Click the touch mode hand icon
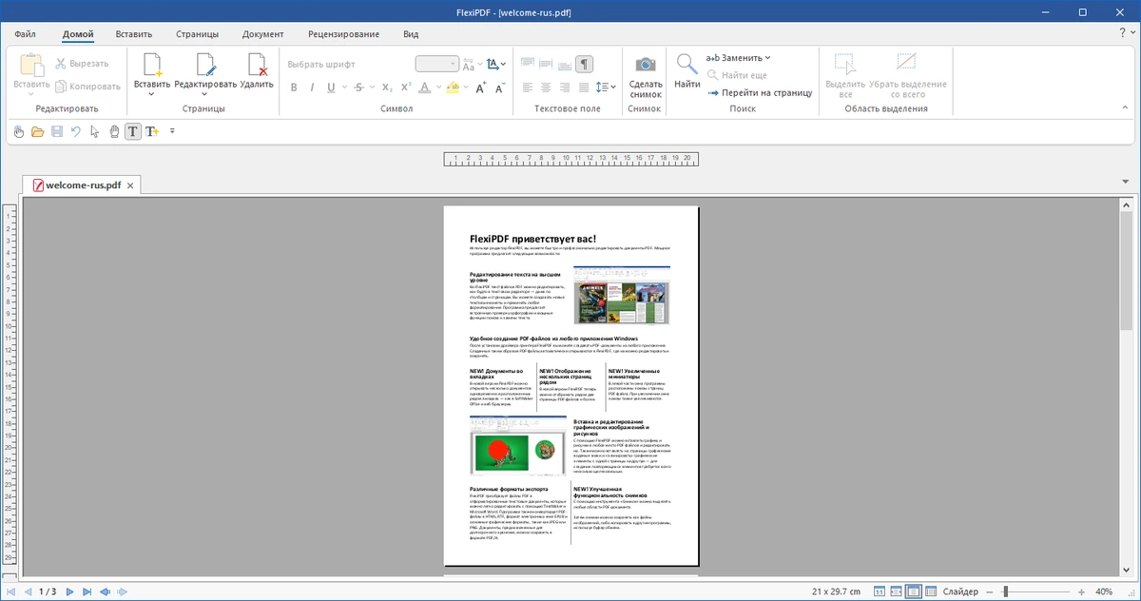 [19, 131]
